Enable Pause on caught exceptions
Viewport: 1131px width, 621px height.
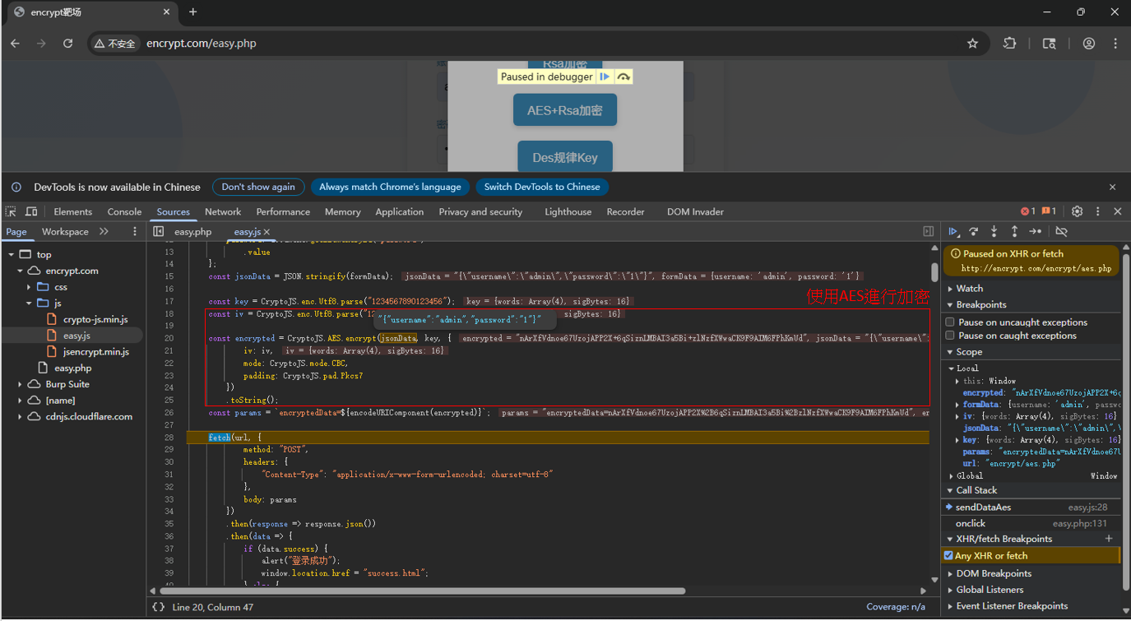(950, 336)
